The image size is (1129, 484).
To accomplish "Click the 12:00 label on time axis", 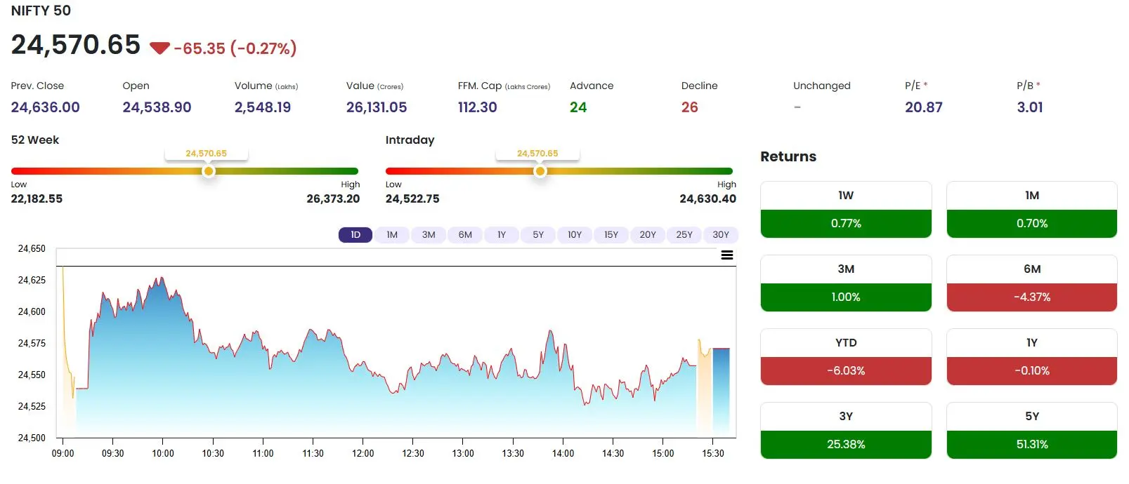I will click(x=363, y=453).
